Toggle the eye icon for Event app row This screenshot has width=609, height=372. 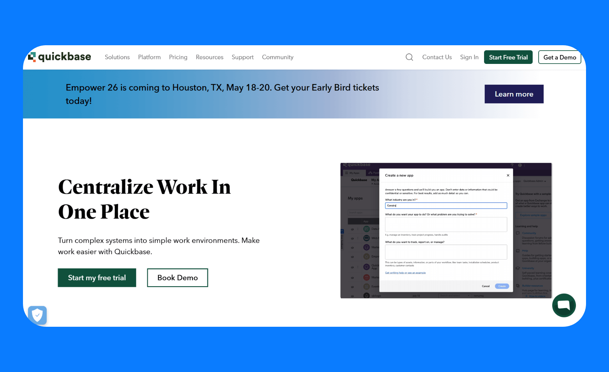click(352, 287)
